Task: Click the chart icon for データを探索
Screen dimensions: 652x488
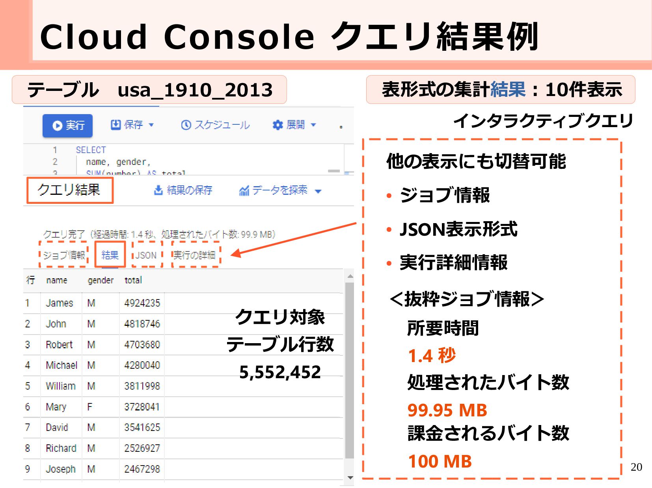Action: click(244, 191)
